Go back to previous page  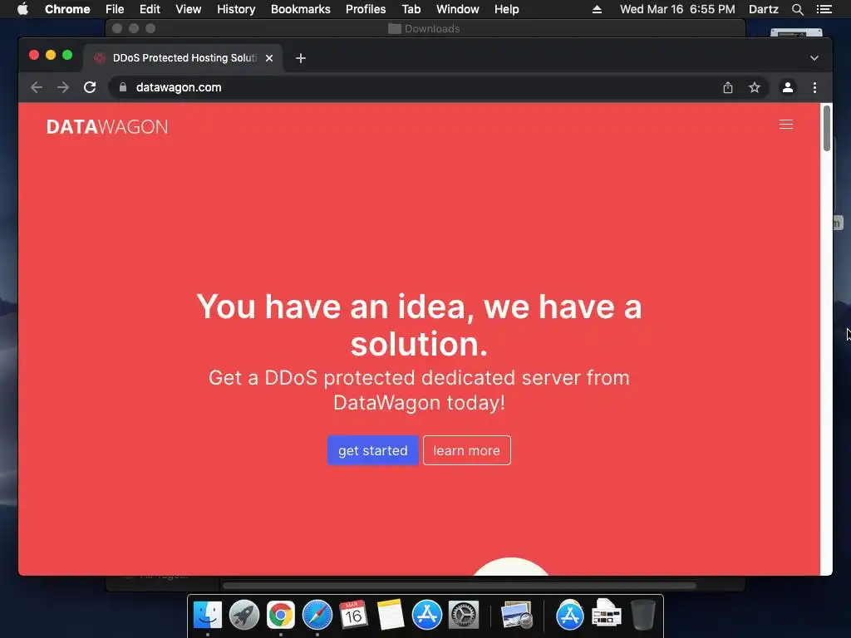click(x=37, y=87)
